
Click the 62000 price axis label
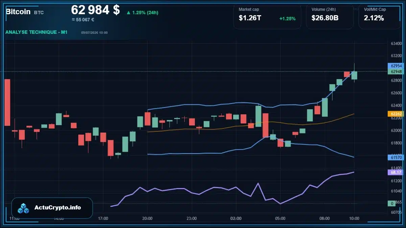tap(396, 130)
